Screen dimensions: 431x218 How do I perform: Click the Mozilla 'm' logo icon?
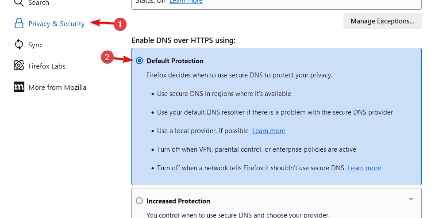point(19,87)
